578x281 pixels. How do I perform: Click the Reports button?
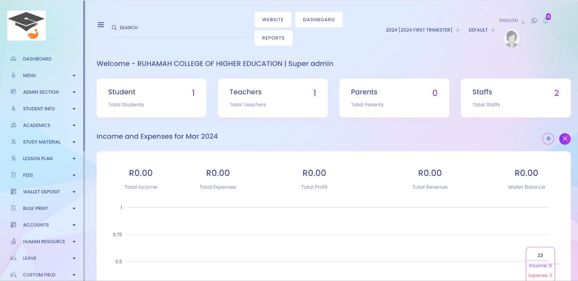(273, 38)
